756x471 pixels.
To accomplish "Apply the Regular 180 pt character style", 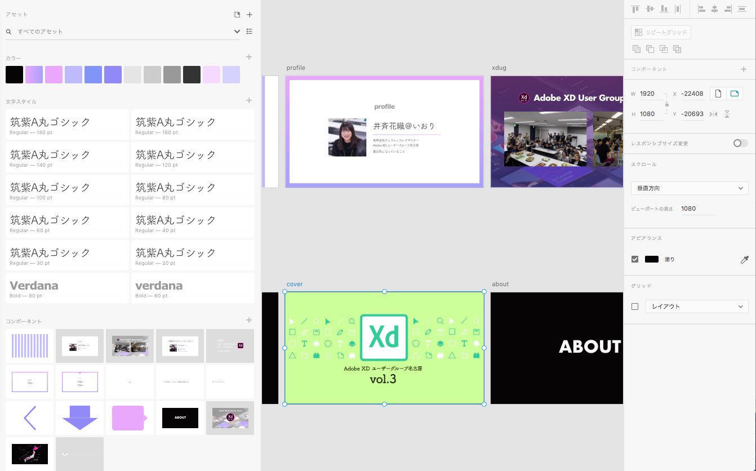I will (67, 125).
